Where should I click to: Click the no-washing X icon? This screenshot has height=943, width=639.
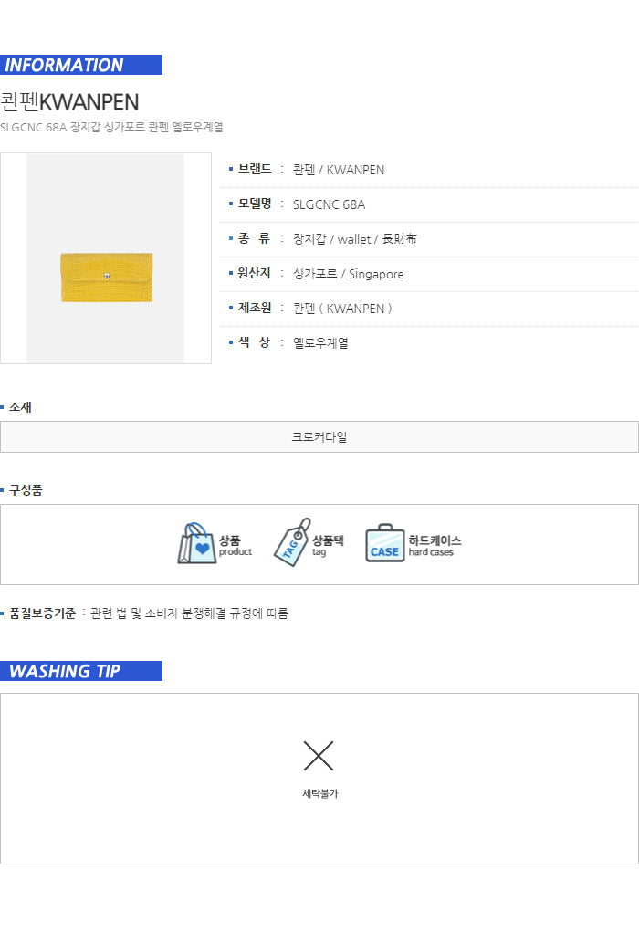(319, 756)
